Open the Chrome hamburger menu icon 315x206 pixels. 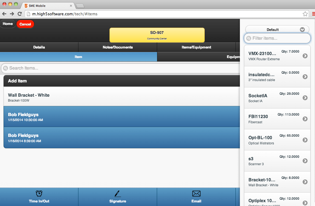click(313, 14)
